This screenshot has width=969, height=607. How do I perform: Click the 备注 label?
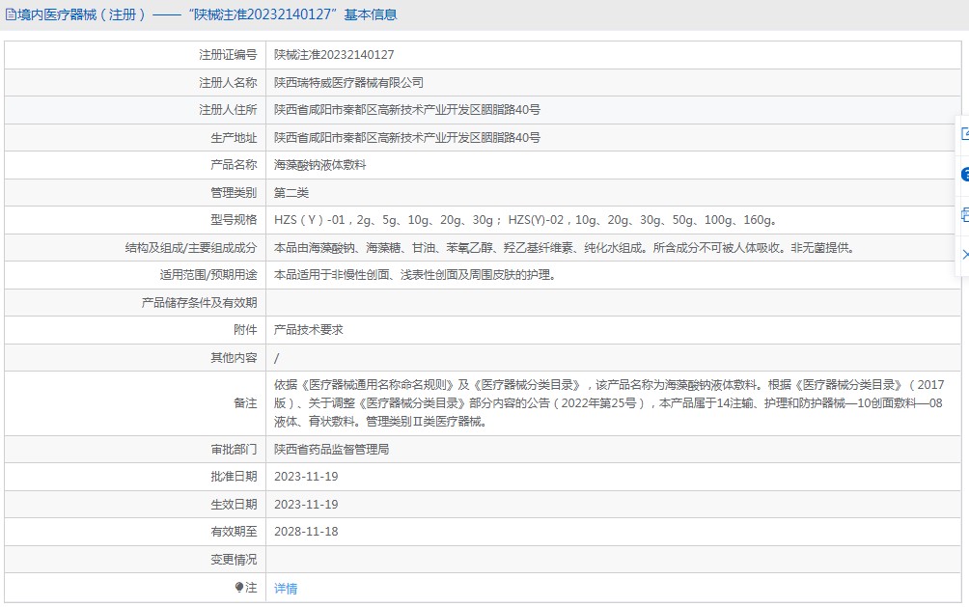tap(245, 403)
